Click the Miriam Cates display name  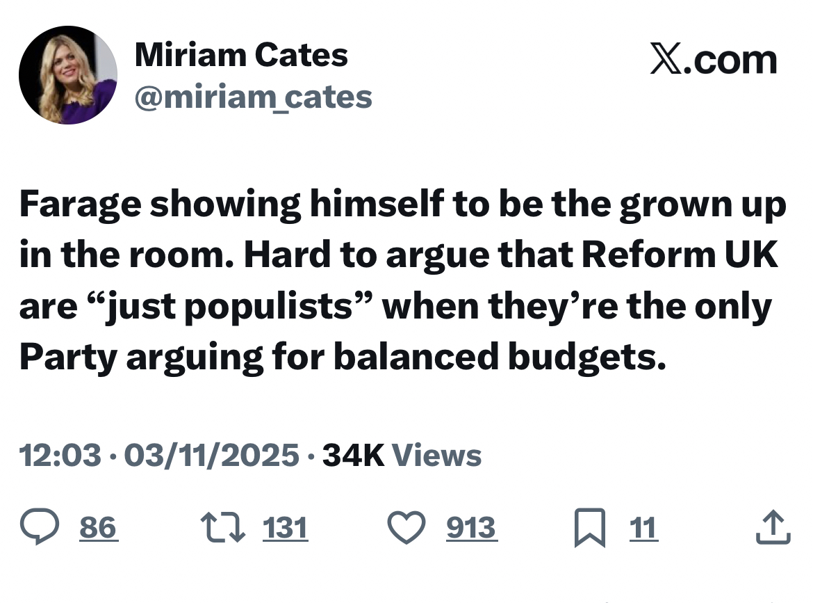[241, 54]
